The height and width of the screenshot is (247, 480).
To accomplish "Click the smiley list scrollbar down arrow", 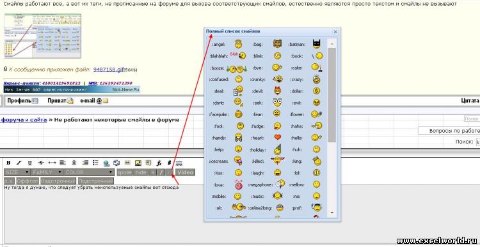I will [x=332, y=213].
